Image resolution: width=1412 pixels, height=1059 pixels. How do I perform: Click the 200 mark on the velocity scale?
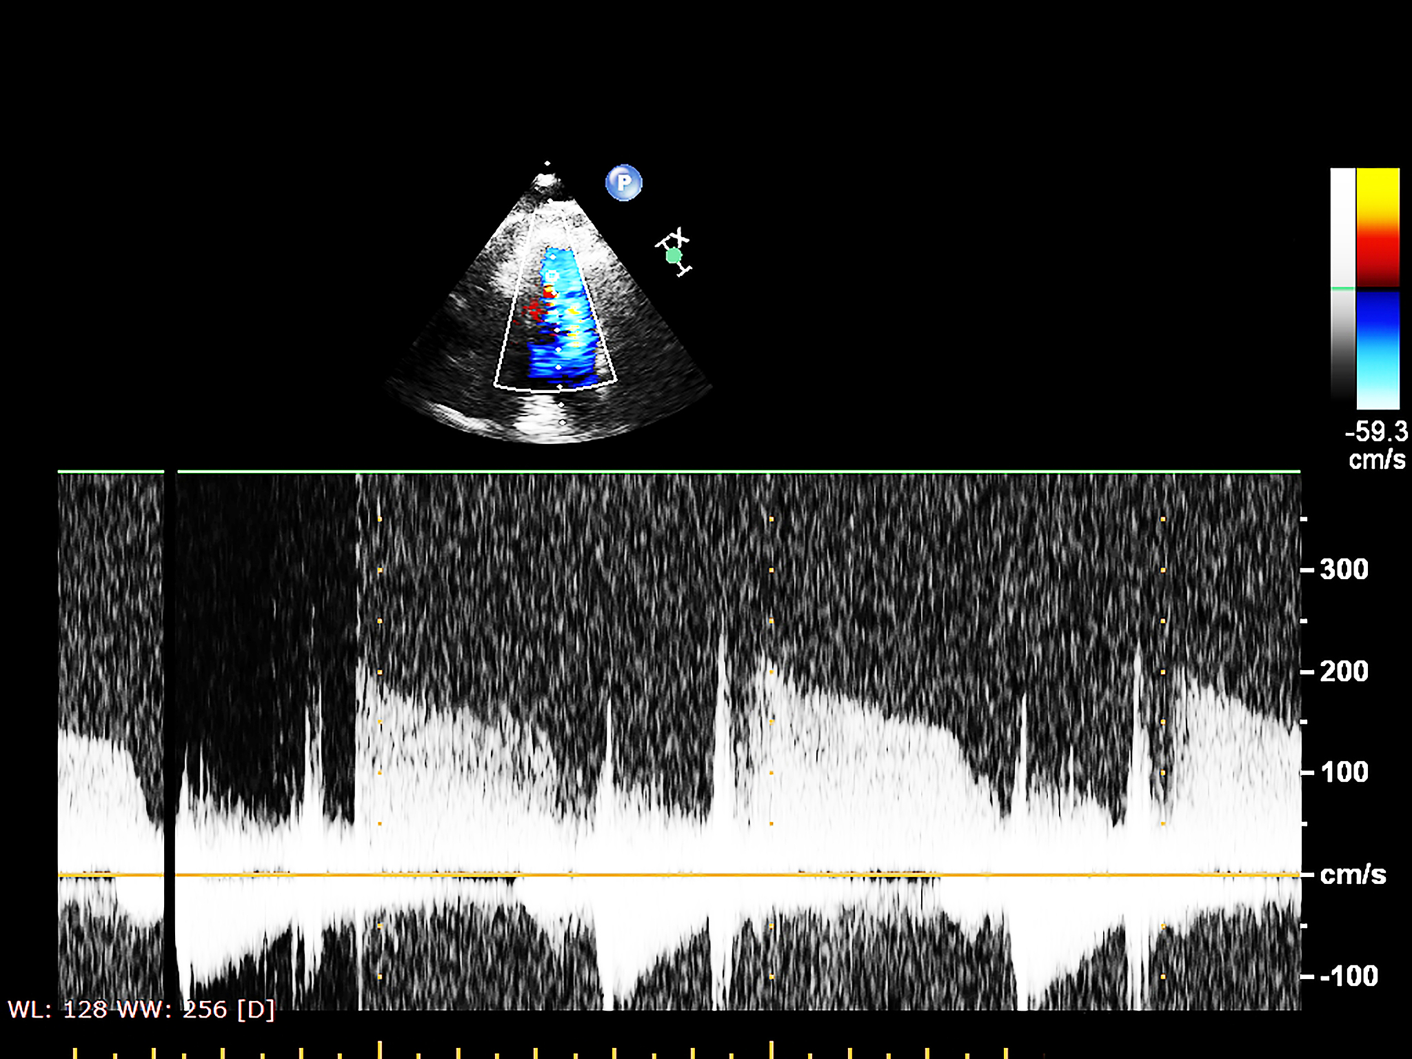(1343, 672)
